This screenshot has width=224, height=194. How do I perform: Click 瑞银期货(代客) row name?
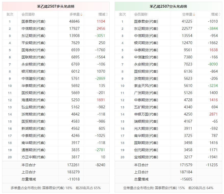146,121
